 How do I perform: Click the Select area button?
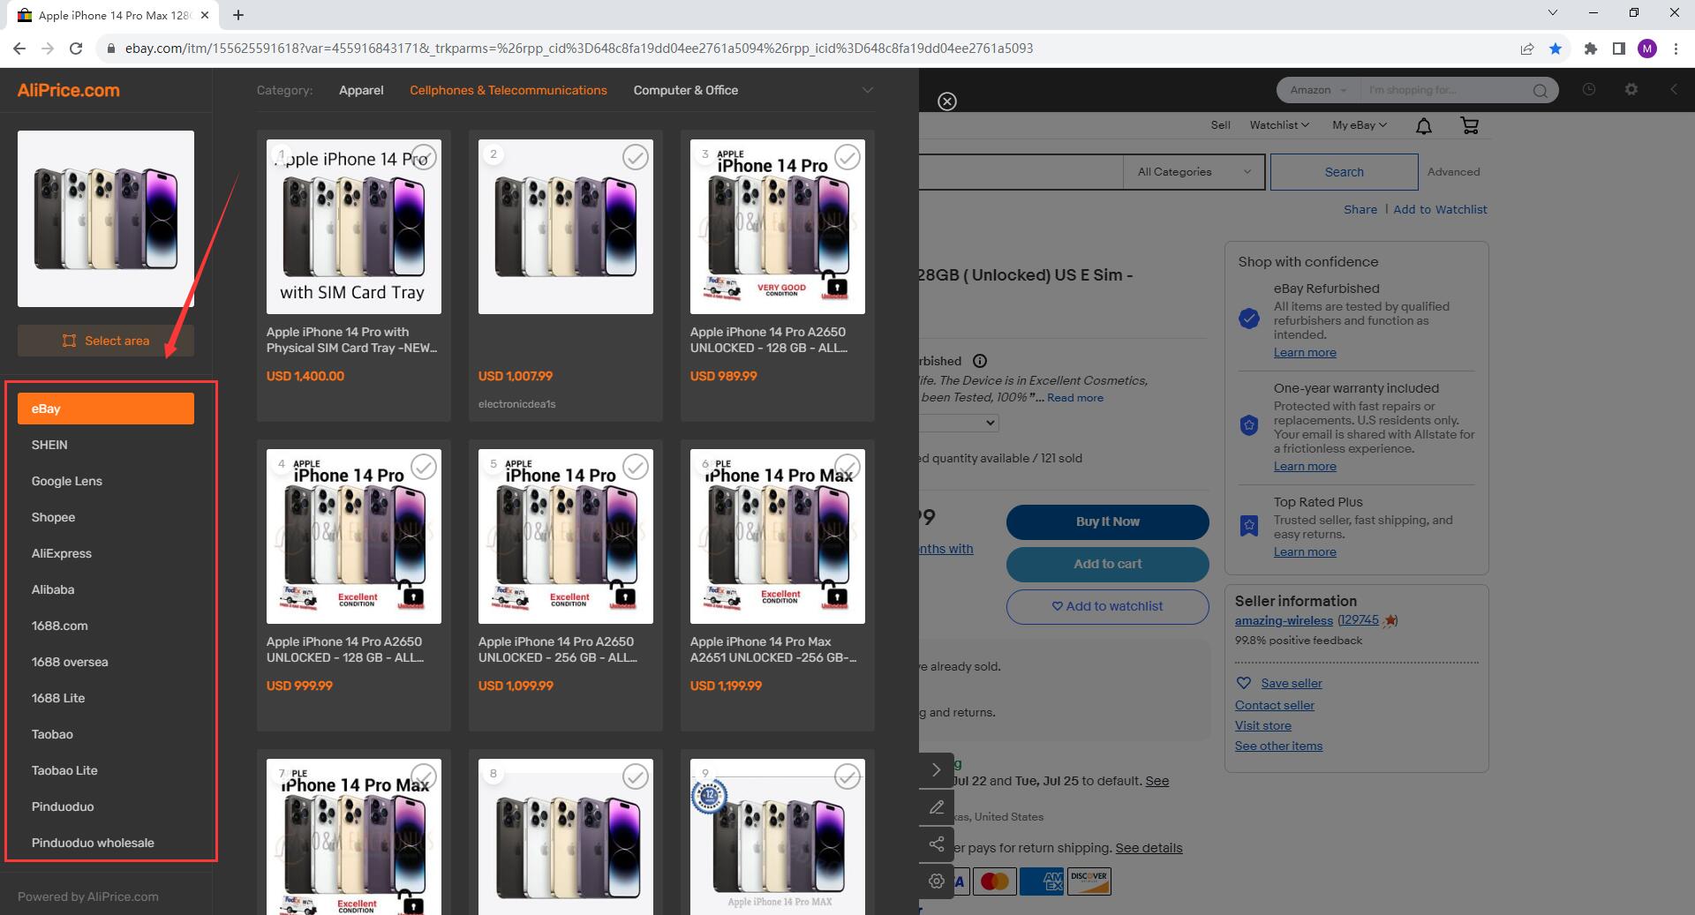click(x=106, y=341)
